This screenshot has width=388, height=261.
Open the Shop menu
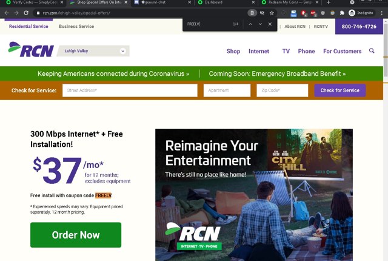tap(233, 51)
